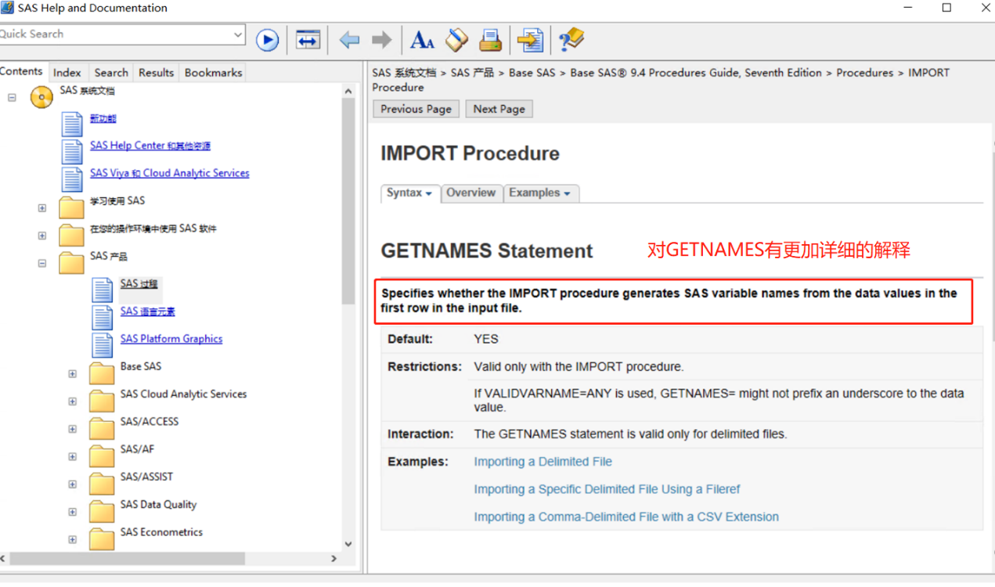Click the contents pane horizontal scrollbar

[125, 559]
